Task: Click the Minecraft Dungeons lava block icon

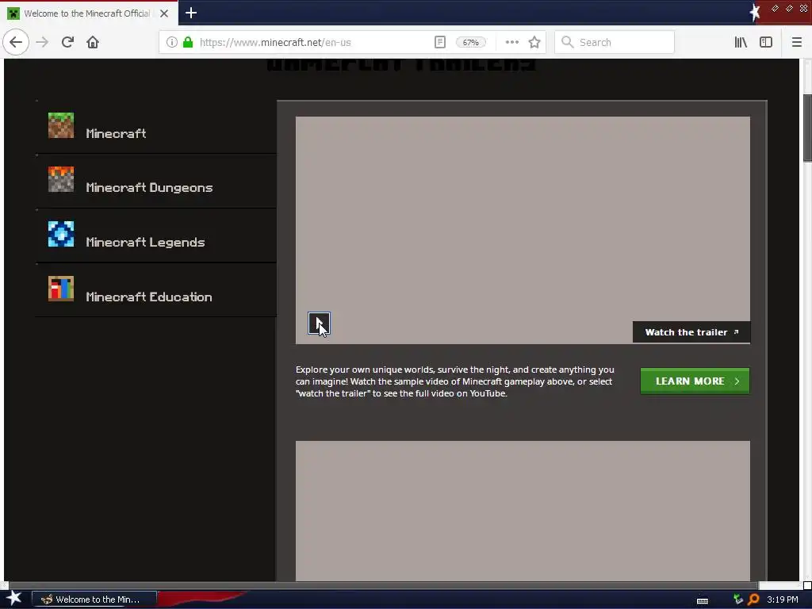Action: tap(61, 180)
